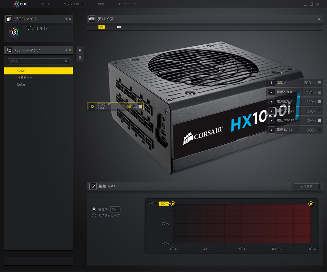Select the highlighted yellow device icon
327x272 pixels.
[102, 27]
